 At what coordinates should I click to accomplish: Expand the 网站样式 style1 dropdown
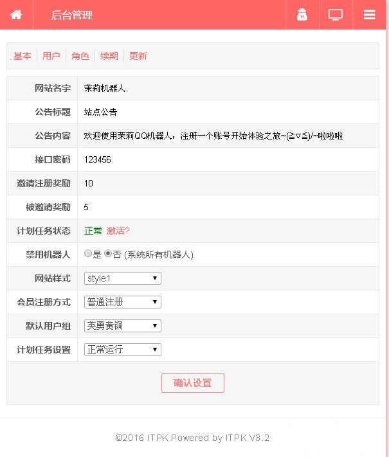122,278
